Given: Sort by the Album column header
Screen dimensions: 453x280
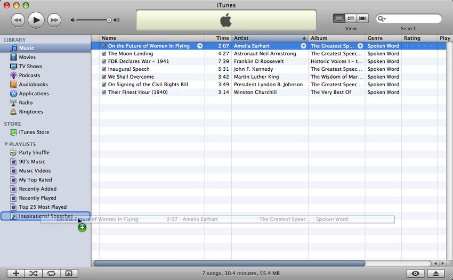Looking at the screenshot, I should [337, 38].
